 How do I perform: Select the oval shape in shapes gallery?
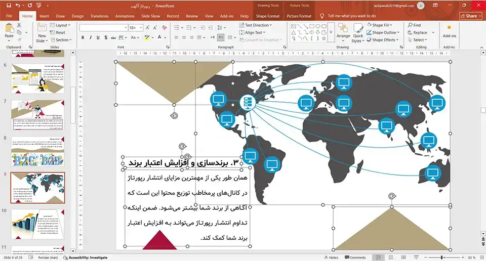(x=318, y=26)
